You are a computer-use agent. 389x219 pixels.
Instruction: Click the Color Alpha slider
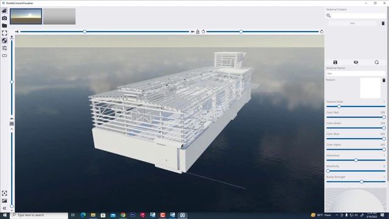pyautogui.click(x=356, y=150)
